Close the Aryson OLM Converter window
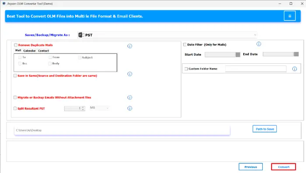This screenshot has width=306, height=173. coord(302,3)
